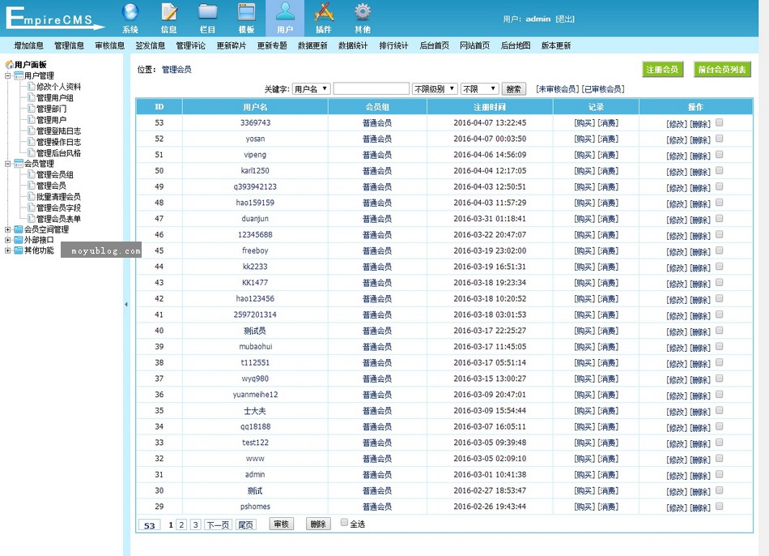The width and height of the screenshot is (769, 556).
Task: Open the 用户名 search field dropdown
Action: tap(311, 89)
